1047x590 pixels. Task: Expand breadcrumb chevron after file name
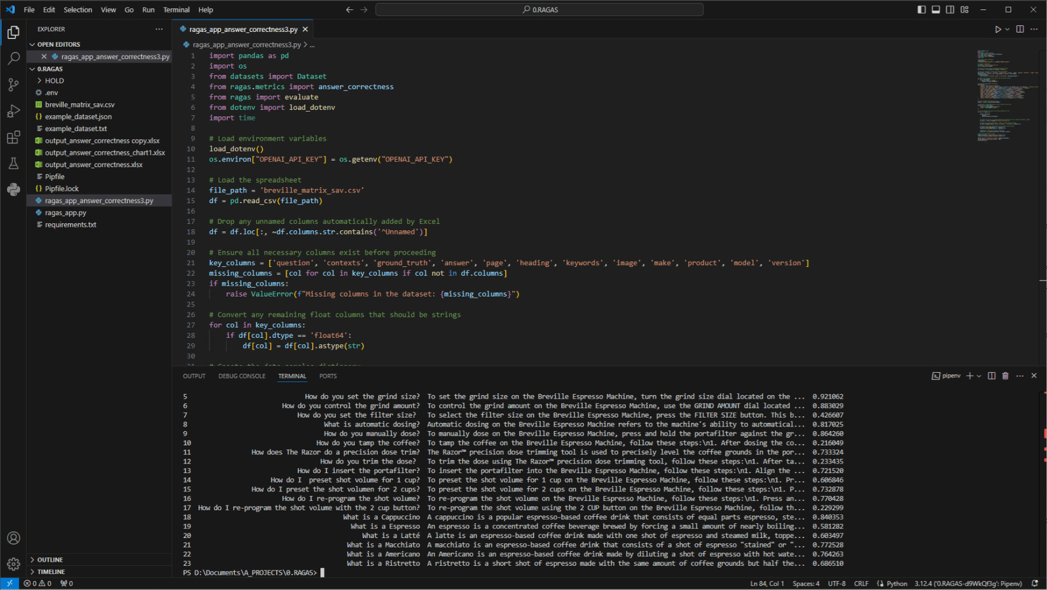[305, 45]
